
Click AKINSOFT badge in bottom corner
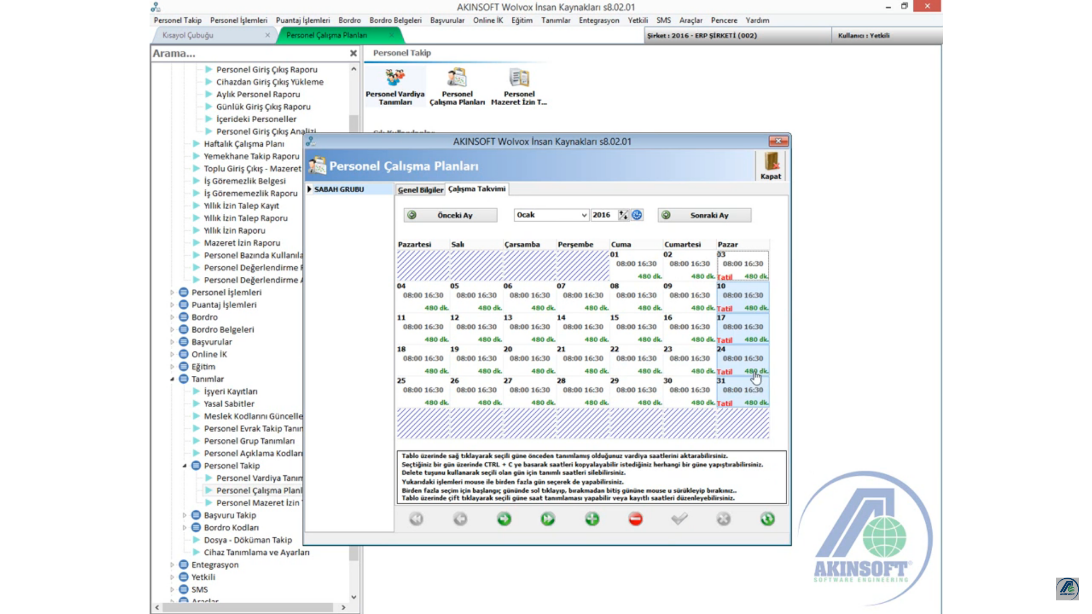(x=1067, y=589)
